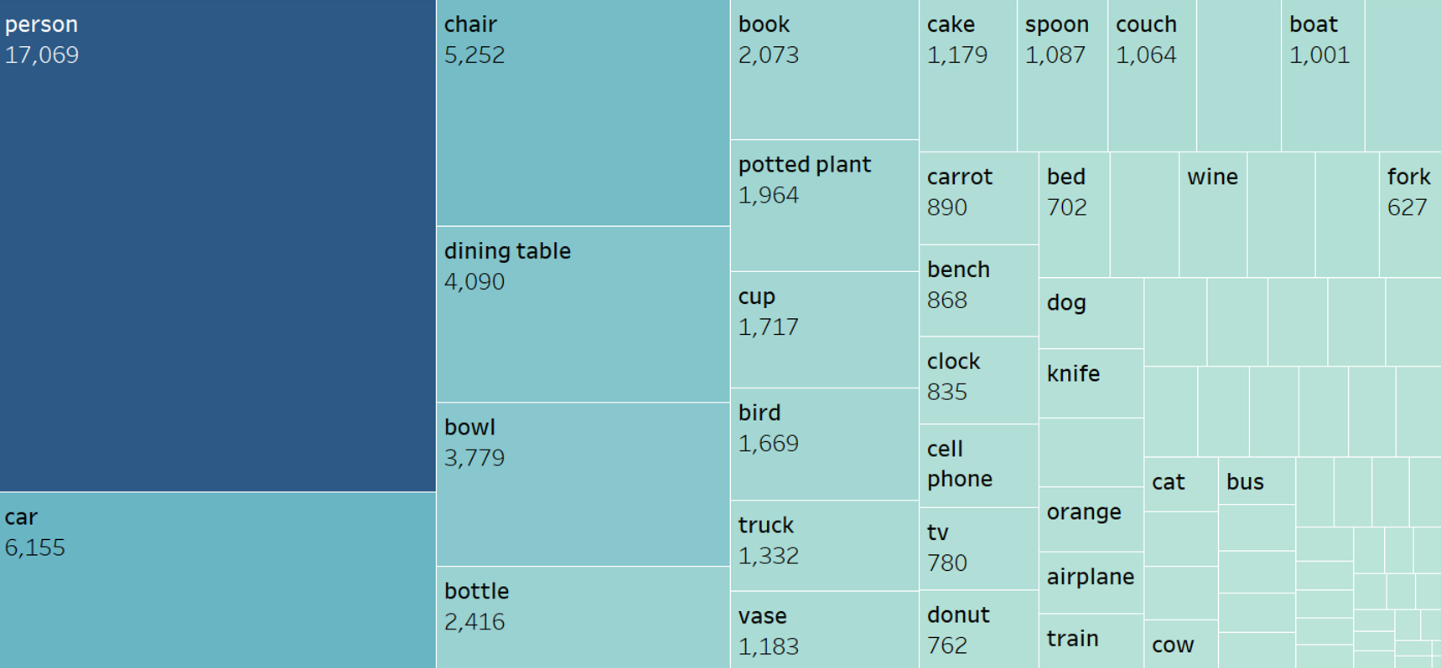Click the donut cell showing 762

click(978, 630)
